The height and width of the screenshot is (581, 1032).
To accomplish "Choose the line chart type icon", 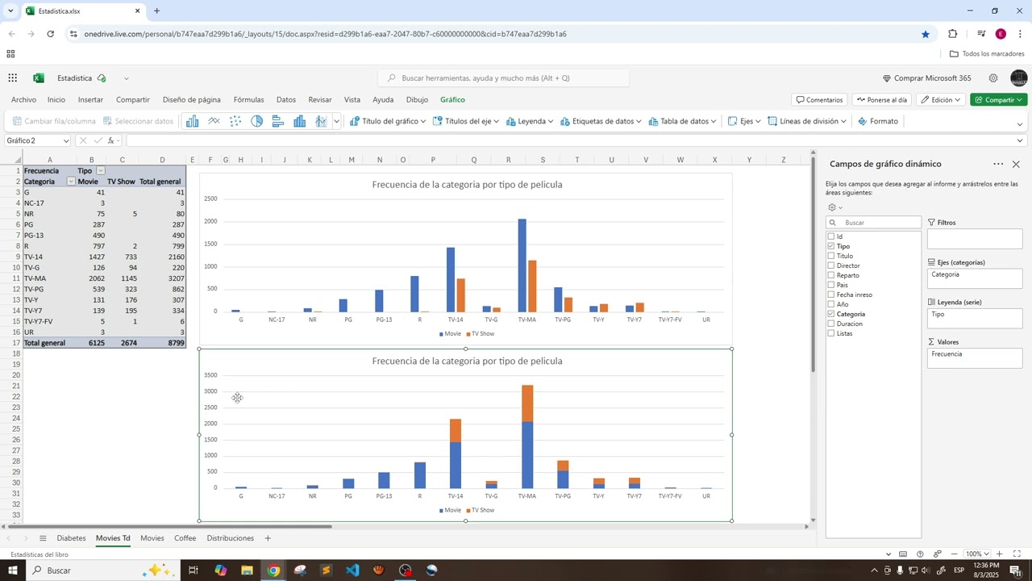I will point(214,121).
